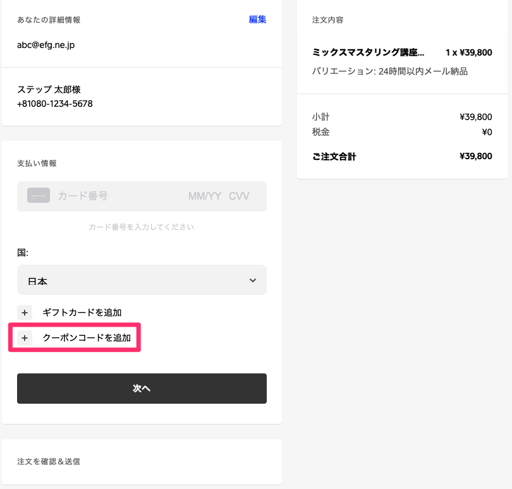Click the 国: label
The image size is (512, 489).
(x=23, y=253)
